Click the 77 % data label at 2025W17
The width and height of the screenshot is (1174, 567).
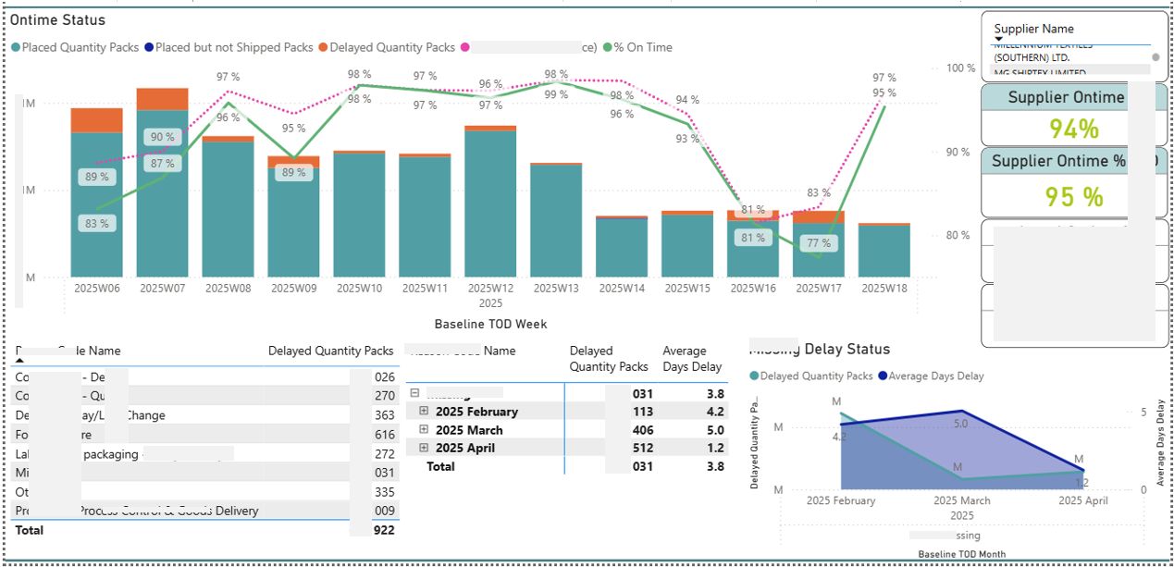pos(819,244)
